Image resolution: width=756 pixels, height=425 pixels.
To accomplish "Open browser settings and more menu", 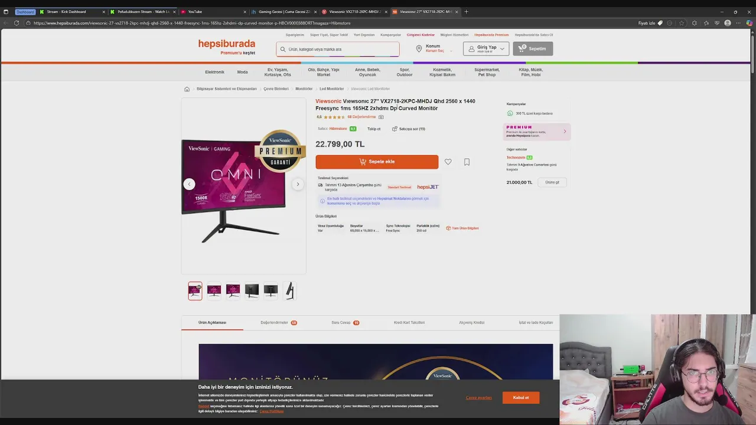I will click(x=739, y=23).
